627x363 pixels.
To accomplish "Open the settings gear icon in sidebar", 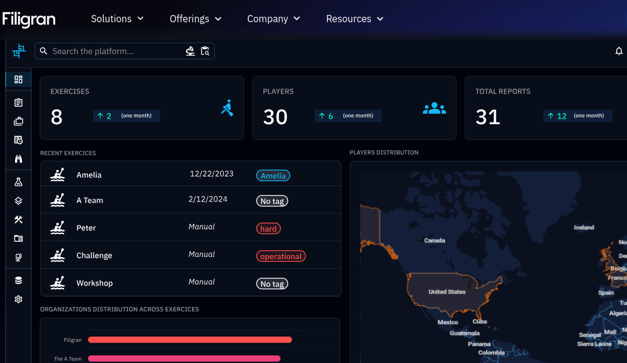I will click(19, 299).
